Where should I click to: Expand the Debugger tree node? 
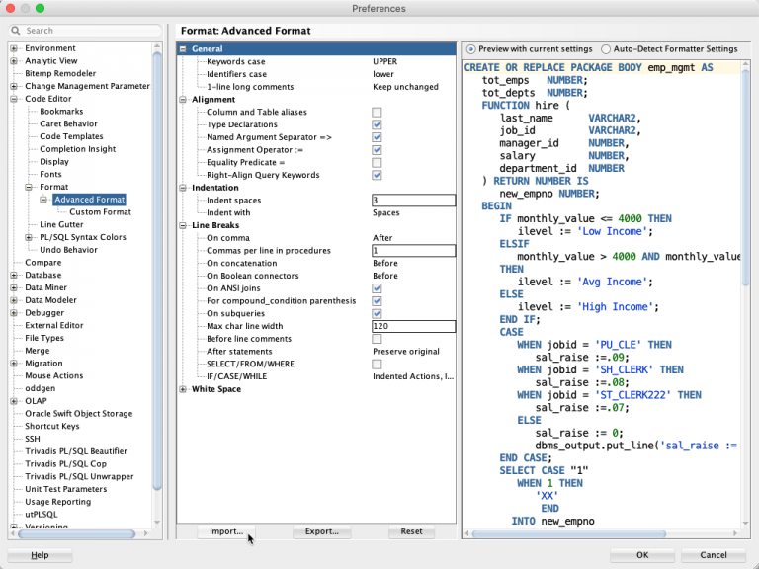(14, 312)
